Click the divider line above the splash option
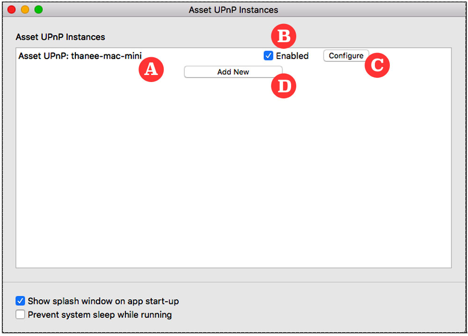This screenshot has height=336, width=468. pos(233,283)
